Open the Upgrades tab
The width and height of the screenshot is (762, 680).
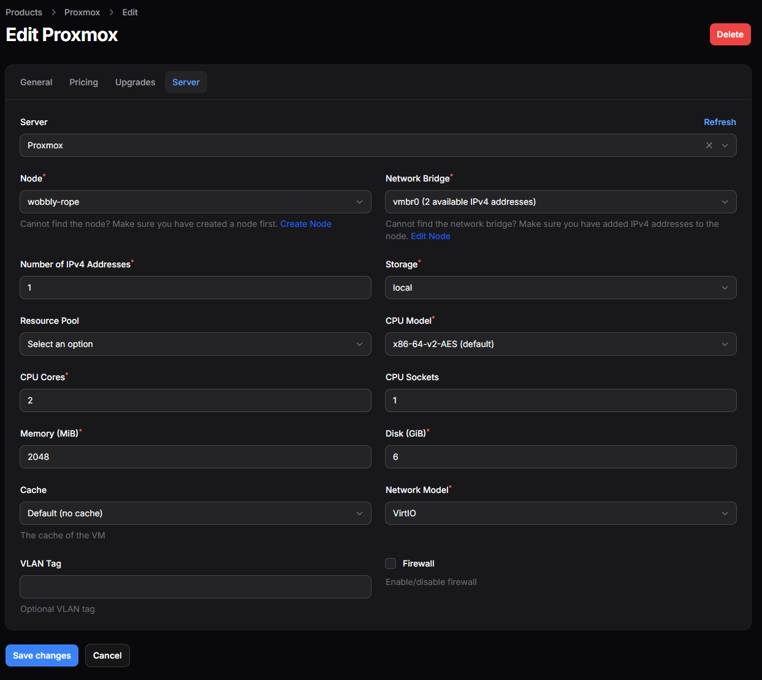tap(135, 82)
